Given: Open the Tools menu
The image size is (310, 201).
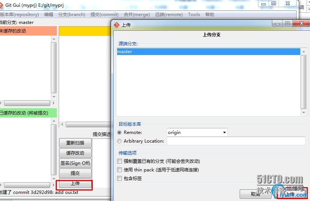Looking at the screenshot, I should [x=194, y=15].
